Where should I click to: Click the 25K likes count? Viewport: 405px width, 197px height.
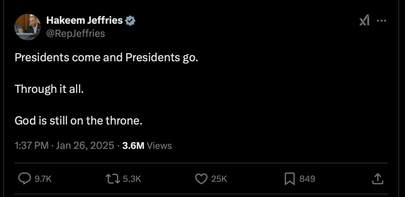click(219, 179)
